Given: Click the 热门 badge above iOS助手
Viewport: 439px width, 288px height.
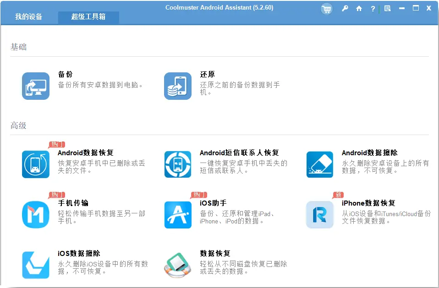Looking at the screenshot, I should pos(199,195).
